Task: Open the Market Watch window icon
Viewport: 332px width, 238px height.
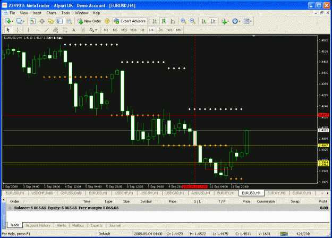Action: point(32,21)
